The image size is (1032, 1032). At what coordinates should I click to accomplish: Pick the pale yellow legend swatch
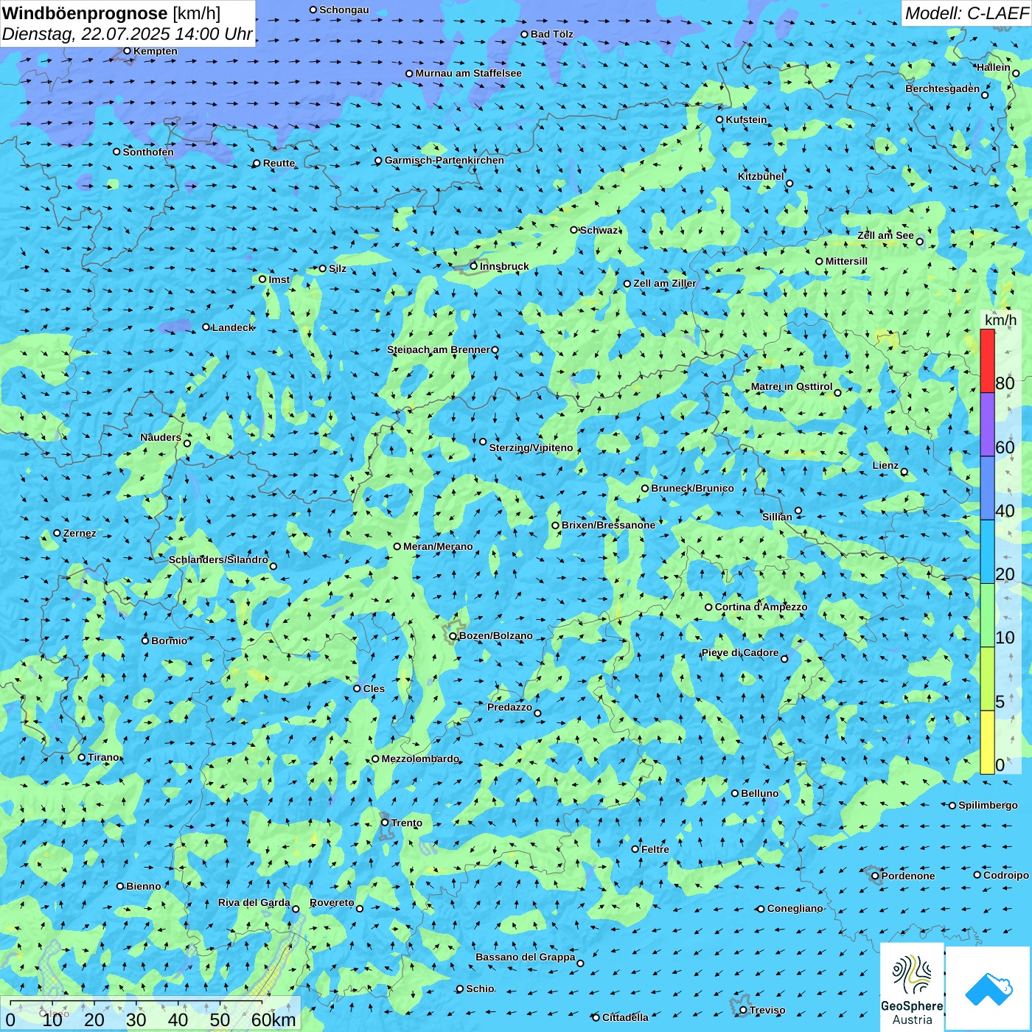click(x=987, y=742)
